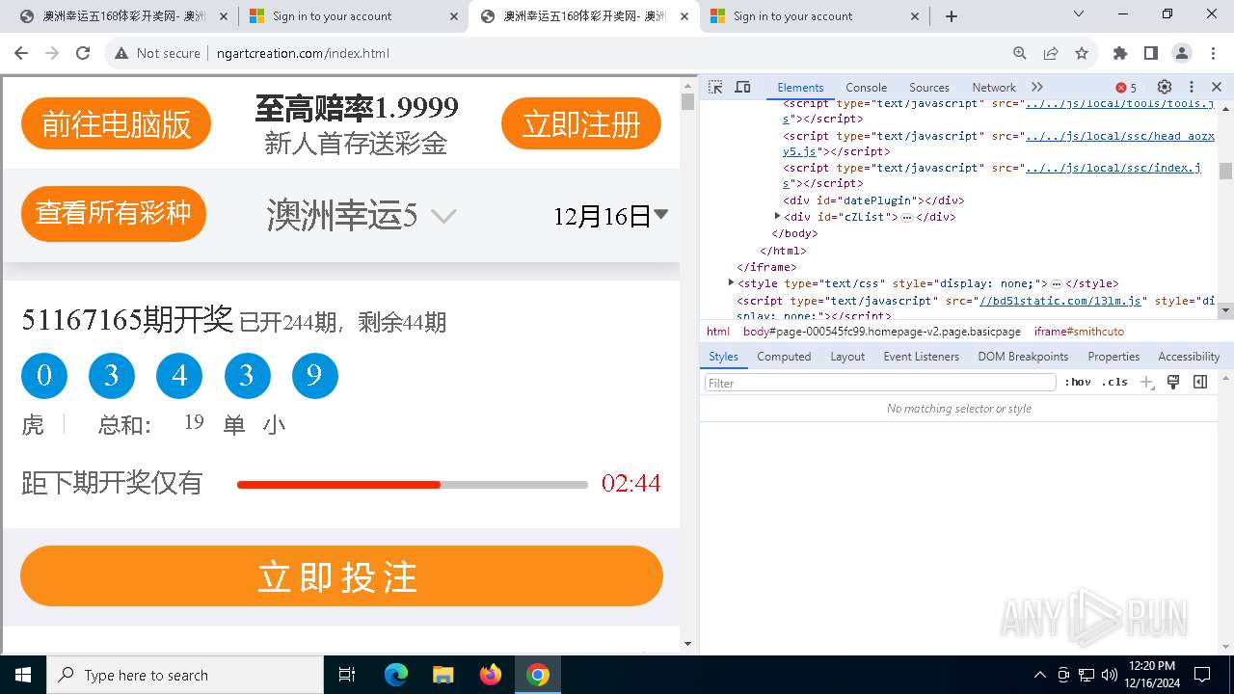The image size is (1234, 694).
Task: Toggle the .cls class editor
Action: click(x=1115, y=382)
